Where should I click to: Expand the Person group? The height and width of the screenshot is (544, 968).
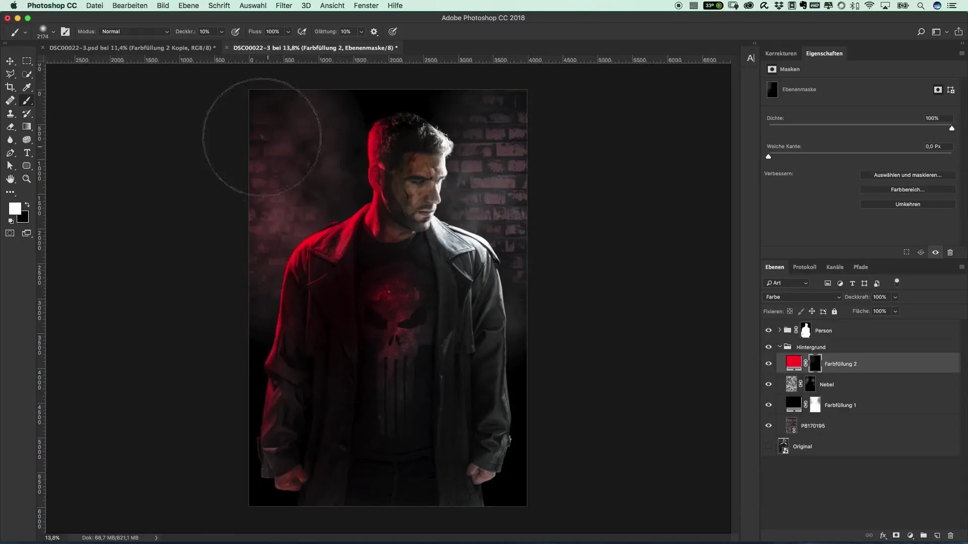click(779, 330)
